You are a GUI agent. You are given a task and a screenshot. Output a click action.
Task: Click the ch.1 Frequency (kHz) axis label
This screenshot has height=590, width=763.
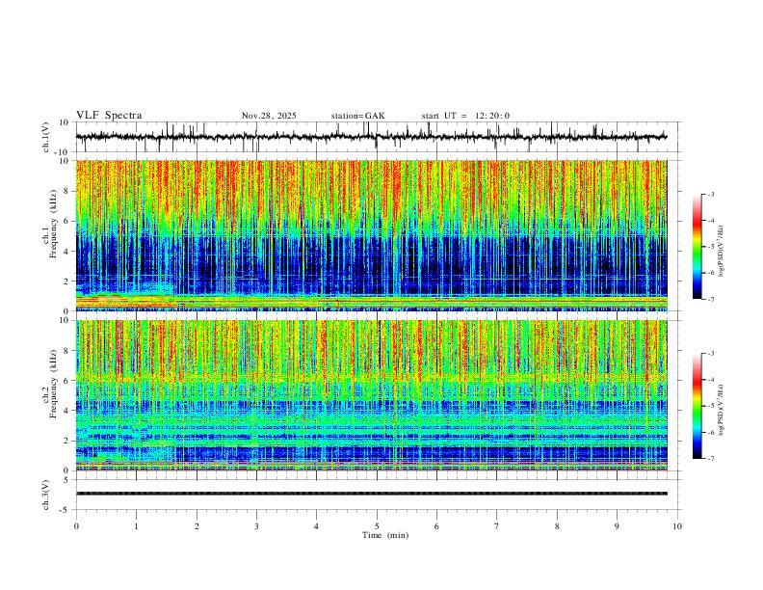(x=50, y=224)
